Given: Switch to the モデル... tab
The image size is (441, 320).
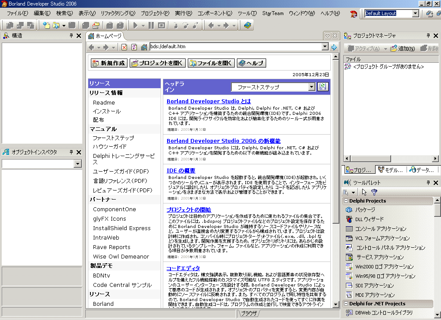Looking at the screenshot, I should (390, 170).
